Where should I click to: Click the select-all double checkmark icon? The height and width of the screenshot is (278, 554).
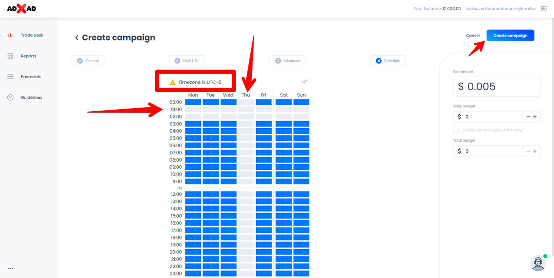coord(305,81)
